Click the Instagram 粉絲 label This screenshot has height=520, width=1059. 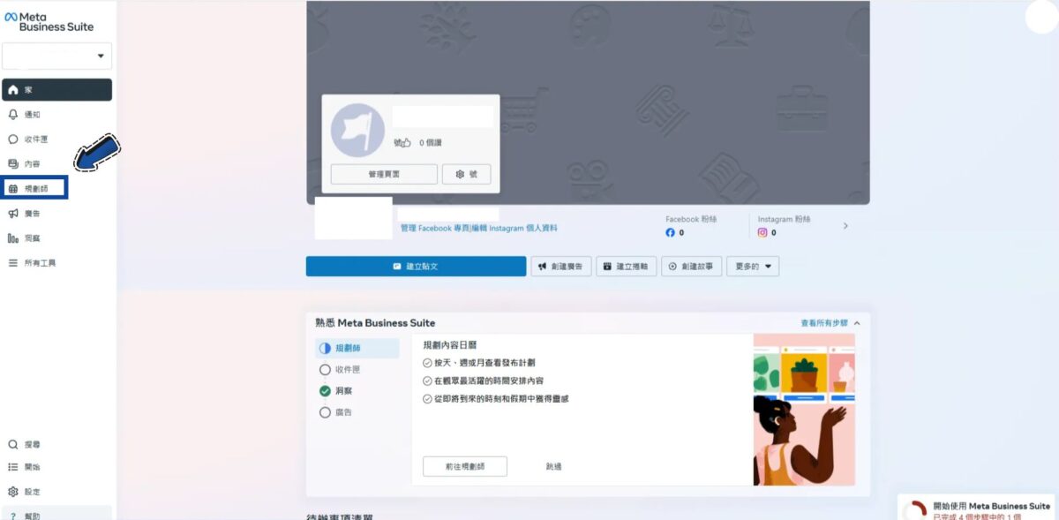(784, 219)
